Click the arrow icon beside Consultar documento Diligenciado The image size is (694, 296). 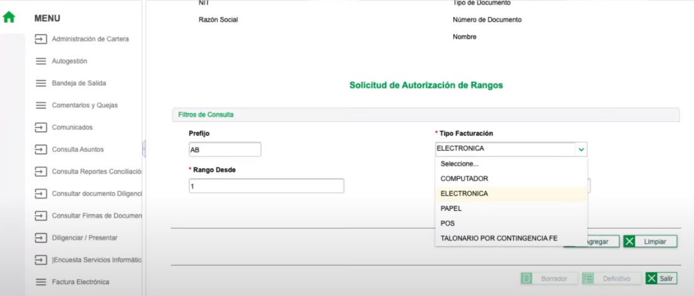coord(41,194)
